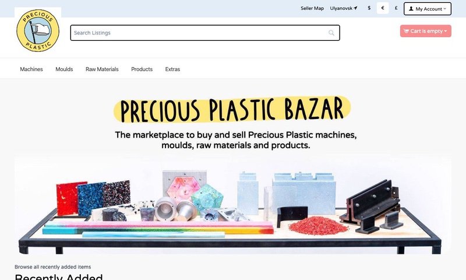Select the euro currency option
Image resolution: width=466 pixels, height=280 pixels.
tap(383, 8)
